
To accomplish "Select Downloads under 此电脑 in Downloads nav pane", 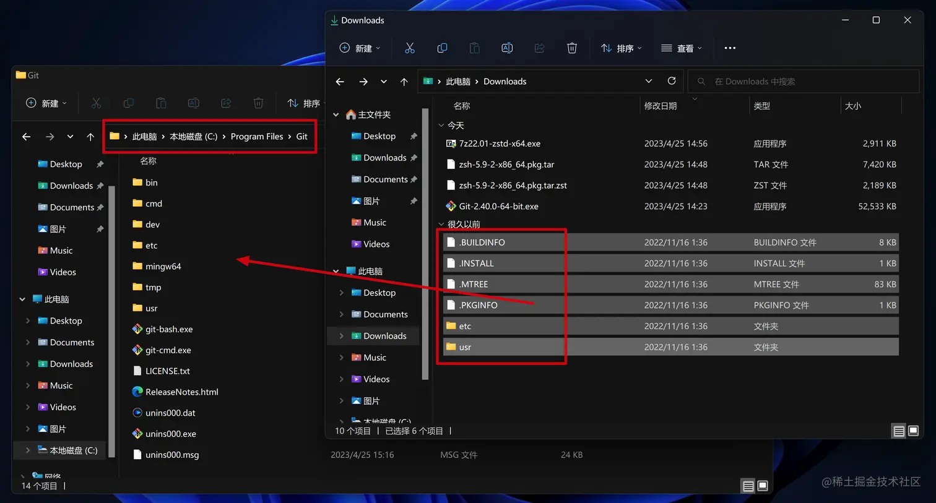I will 373,336.
